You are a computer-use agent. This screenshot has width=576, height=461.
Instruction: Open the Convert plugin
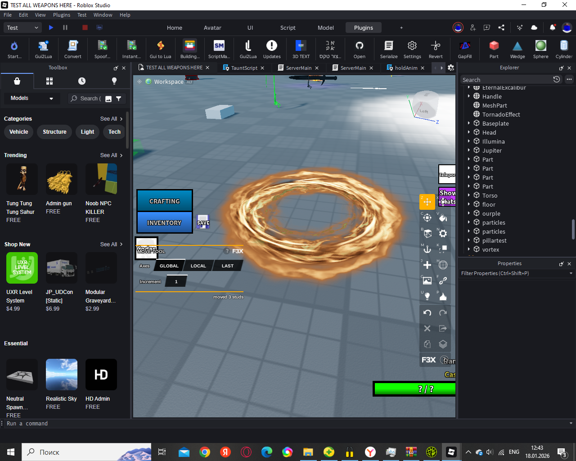pos(73,49)
